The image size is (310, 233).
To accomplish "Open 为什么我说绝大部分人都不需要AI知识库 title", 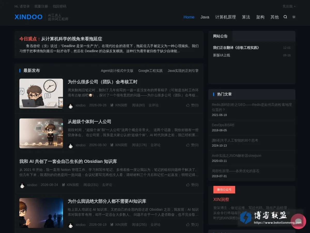I will tap(107, 201).
